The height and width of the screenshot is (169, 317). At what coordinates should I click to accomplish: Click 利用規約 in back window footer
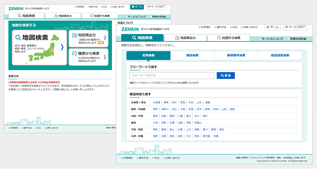tap(14, 128)
